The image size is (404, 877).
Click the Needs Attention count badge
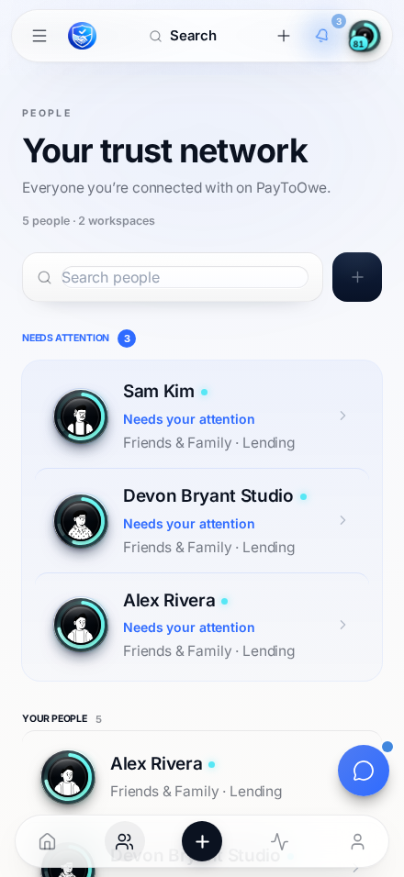tap(127, 339)
